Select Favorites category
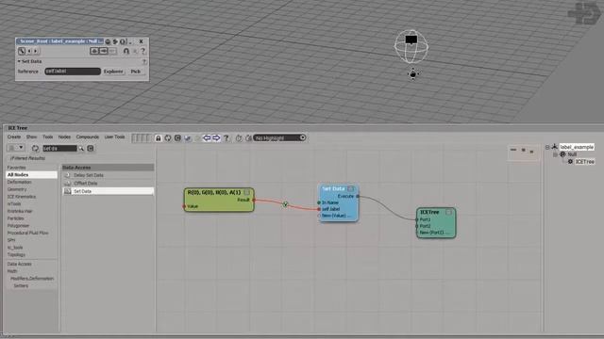 click(x=17, y=168)
